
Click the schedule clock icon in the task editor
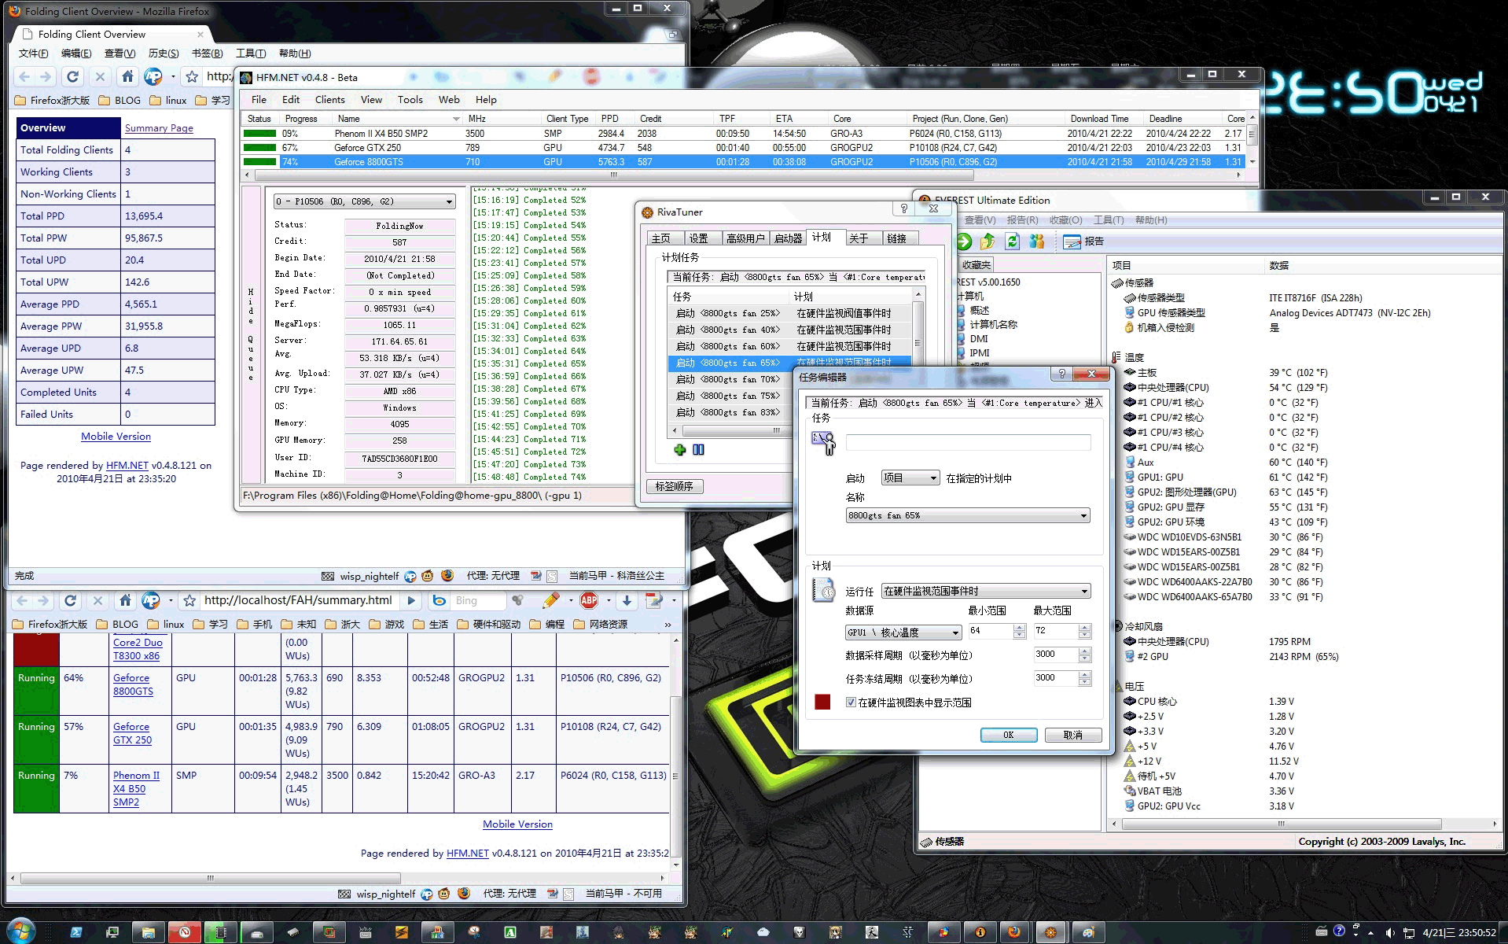823,590
